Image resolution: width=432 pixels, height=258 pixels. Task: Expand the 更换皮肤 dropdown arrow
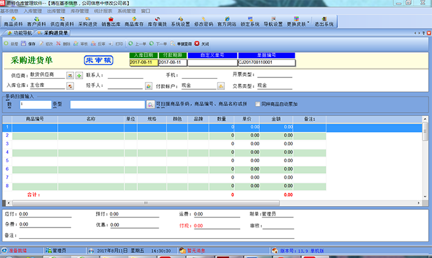pos(308,22)
